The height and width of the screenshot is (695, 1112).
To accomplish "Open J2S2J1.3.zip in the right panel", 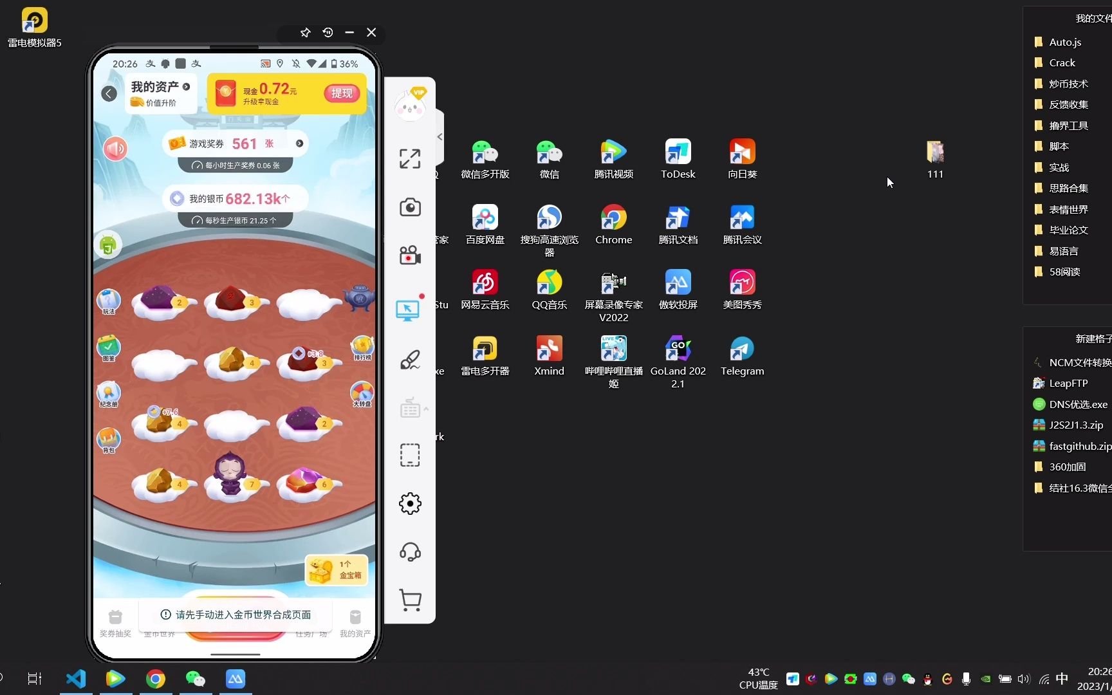I will tap(1068, 425).
